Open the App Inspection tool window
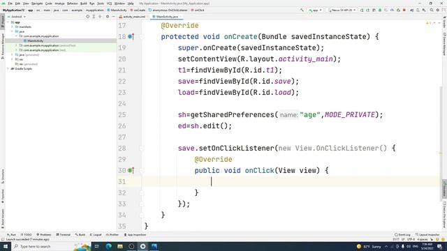Viewport: 447px width, 251px height. tap(135, 235)
